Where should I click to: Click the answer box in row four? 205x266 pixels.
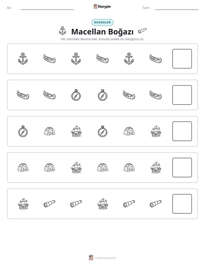(182, 168)
